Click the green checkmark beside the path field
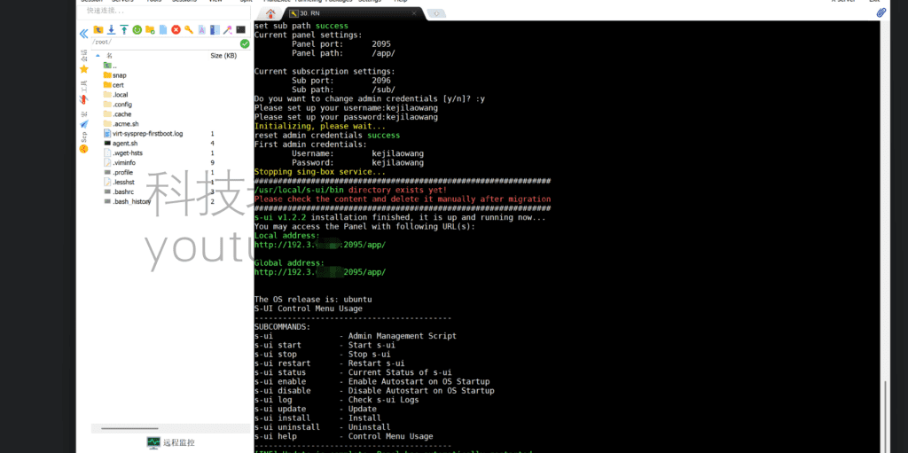Viewport: 908px width, 453px height. pyautogui.click(x=245, y=43)
